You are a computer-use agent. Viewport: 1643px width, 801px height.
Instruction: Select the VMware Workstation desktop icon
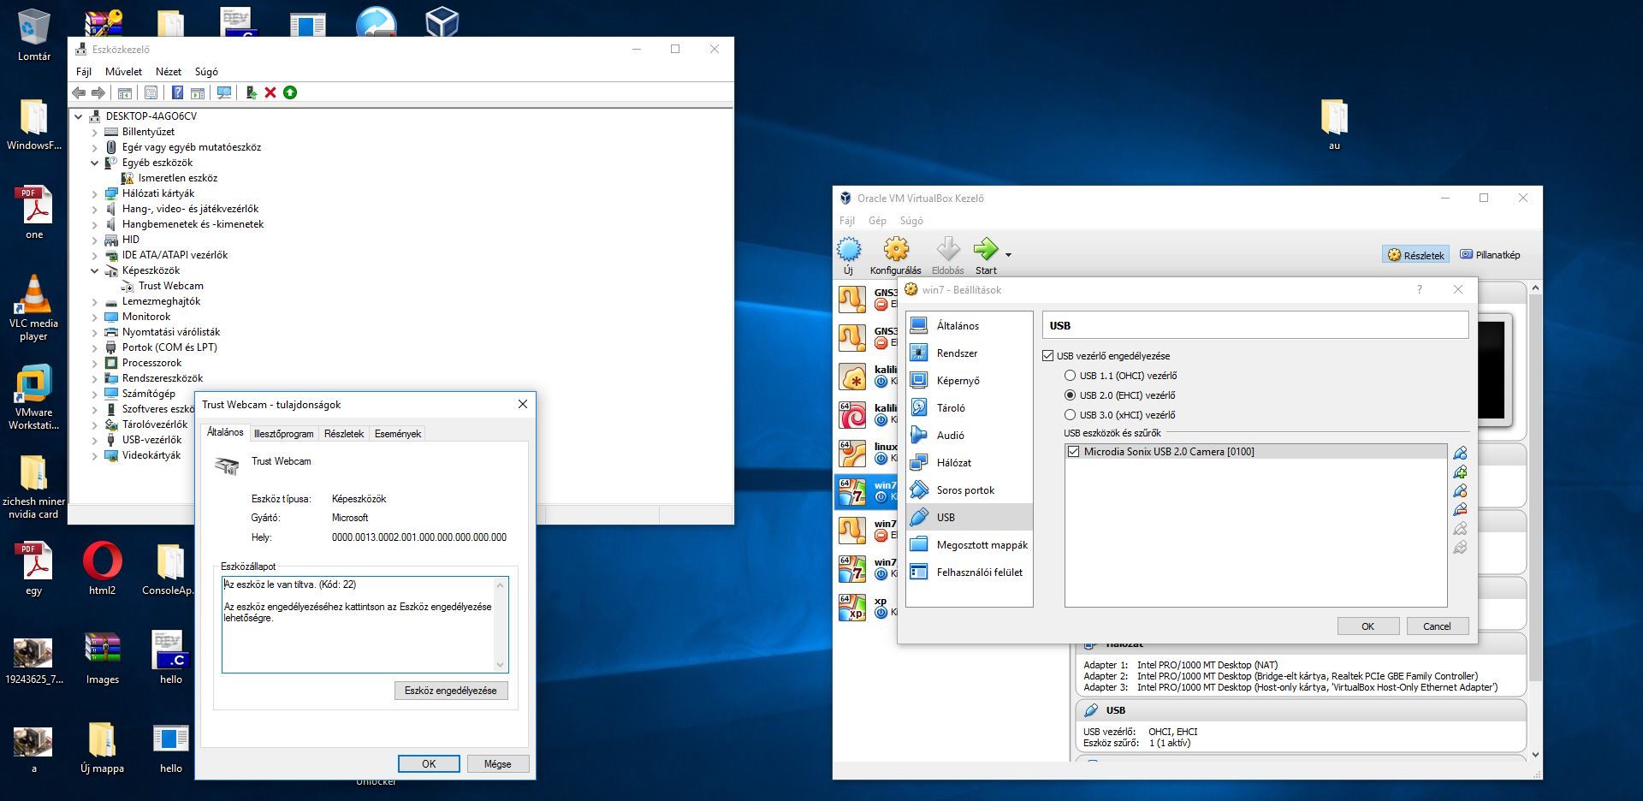coord(34,397)
